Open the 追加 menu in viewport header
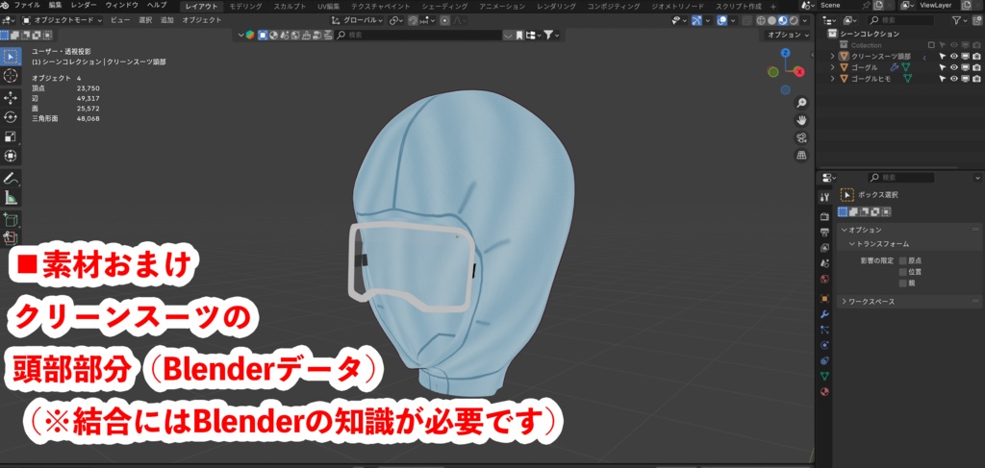985x468 pixels. (x=166, y=20)
